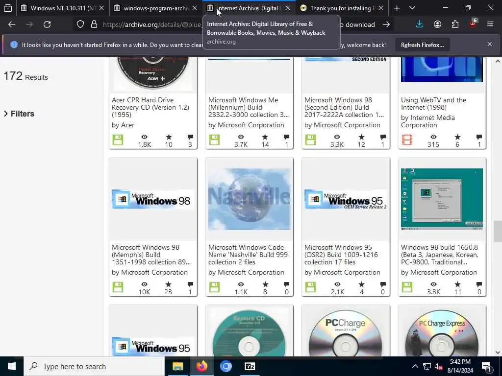Open 7-Zip from the taskbar
This screenshot has height=376, width=502.
click(250, 366)
